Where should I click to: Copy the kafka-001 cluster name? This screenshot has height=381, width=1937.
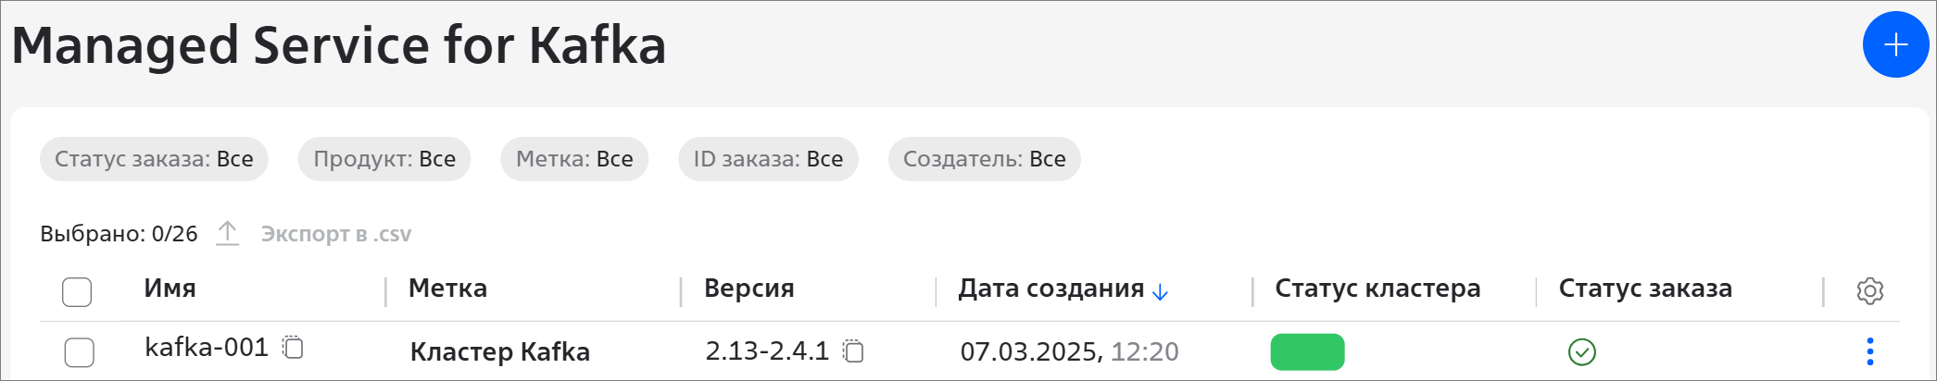pos(293,347)
